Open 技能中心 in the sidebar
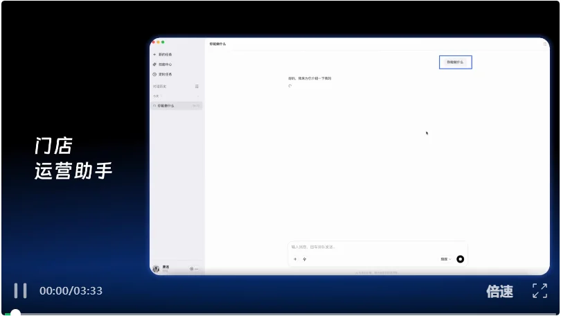561x316 pixels. [x=166, y=64]
